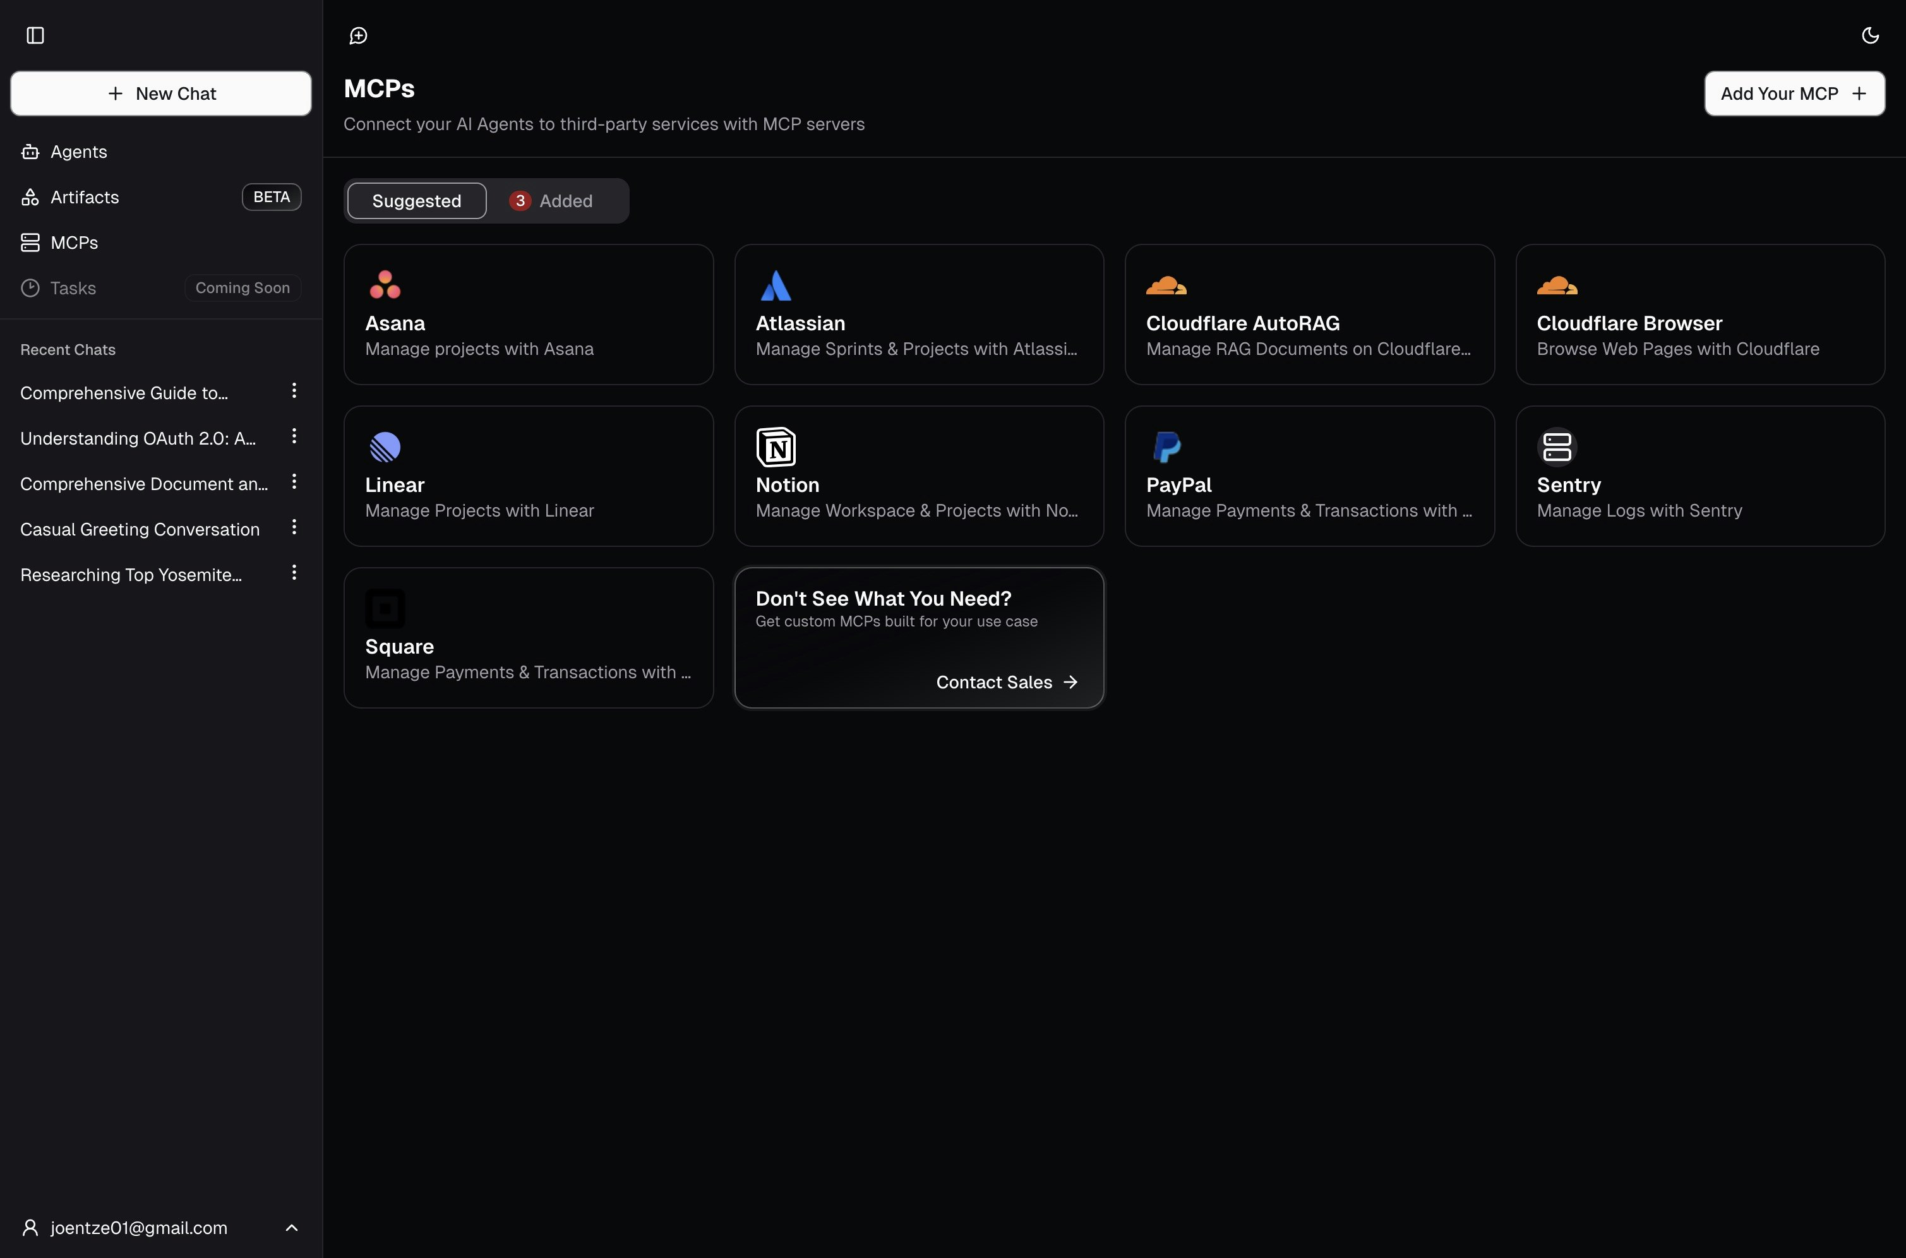This screenshot has height=1258, width=1906.
Task: Collapse the sidebar using the panel icon
Action: coord(35,35)
